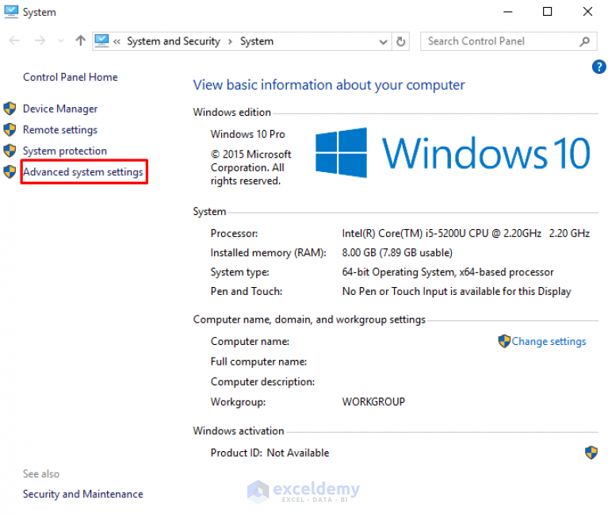This screenshot has height=517, width=608.
Task: Click the search magnifier icon
Action: pos(585,41)
